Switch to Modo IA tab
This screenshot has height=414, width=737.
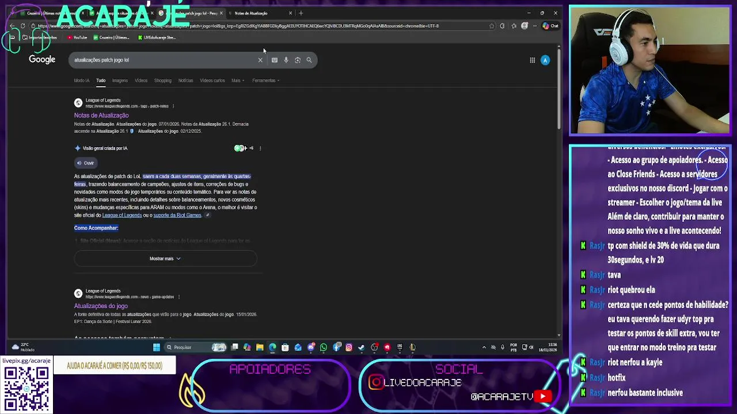[82, 80]
